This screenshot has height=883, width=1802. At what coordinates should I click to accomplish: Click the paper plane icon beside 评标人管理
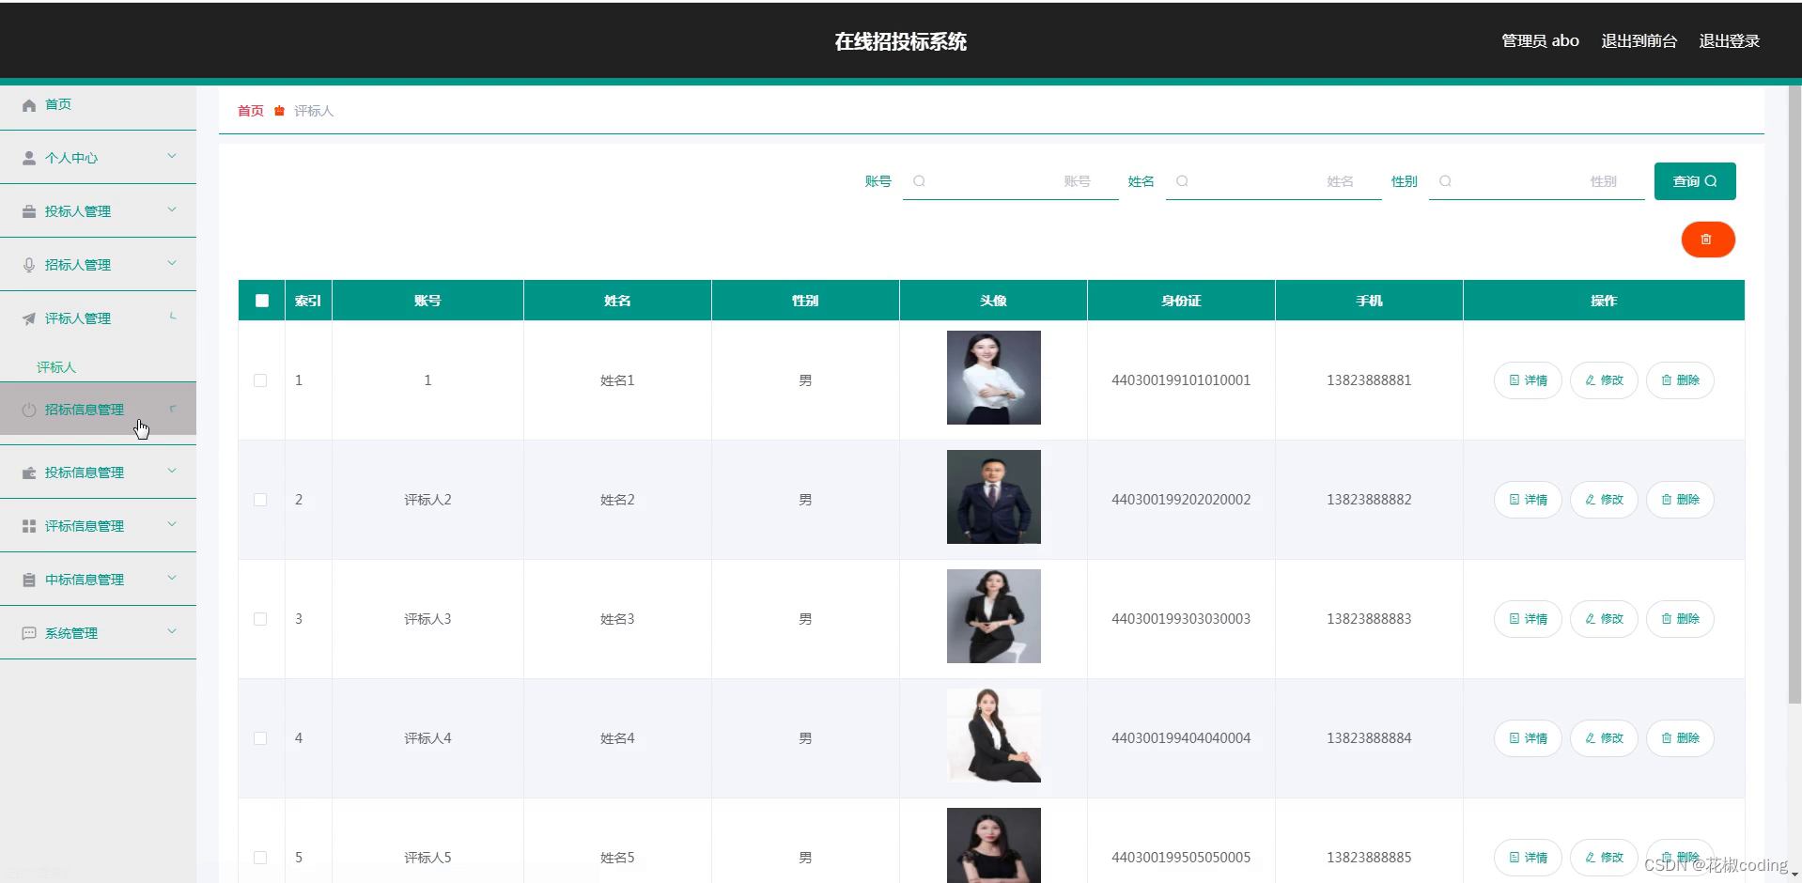29,318
